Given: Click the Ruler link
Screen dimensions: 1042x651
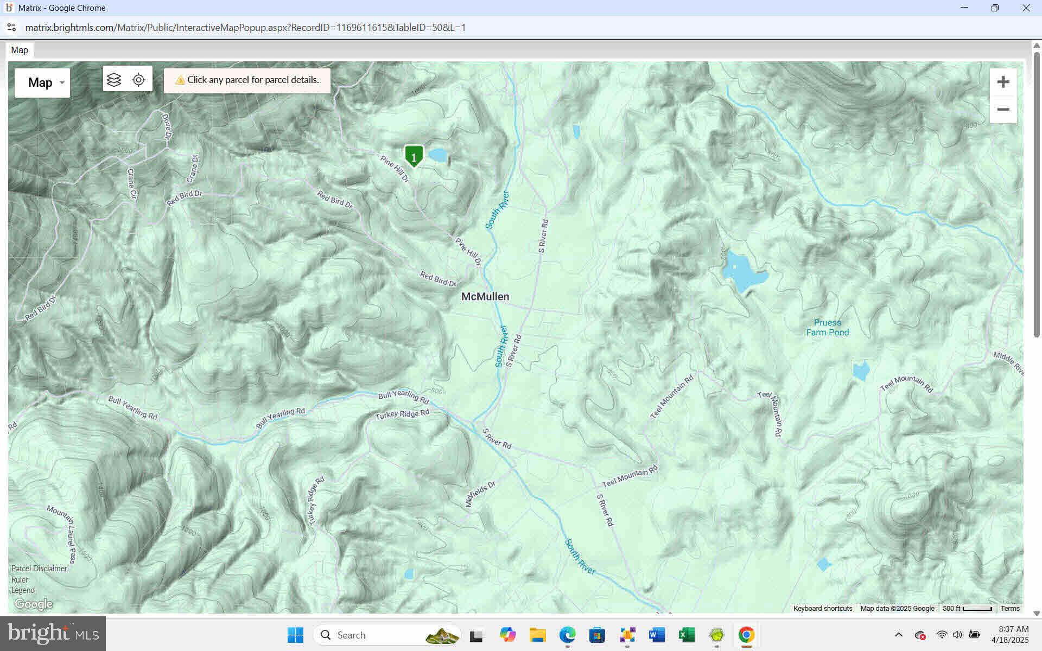Looking at the screenshot, I should pyautogui.click(x=20, y=579).
